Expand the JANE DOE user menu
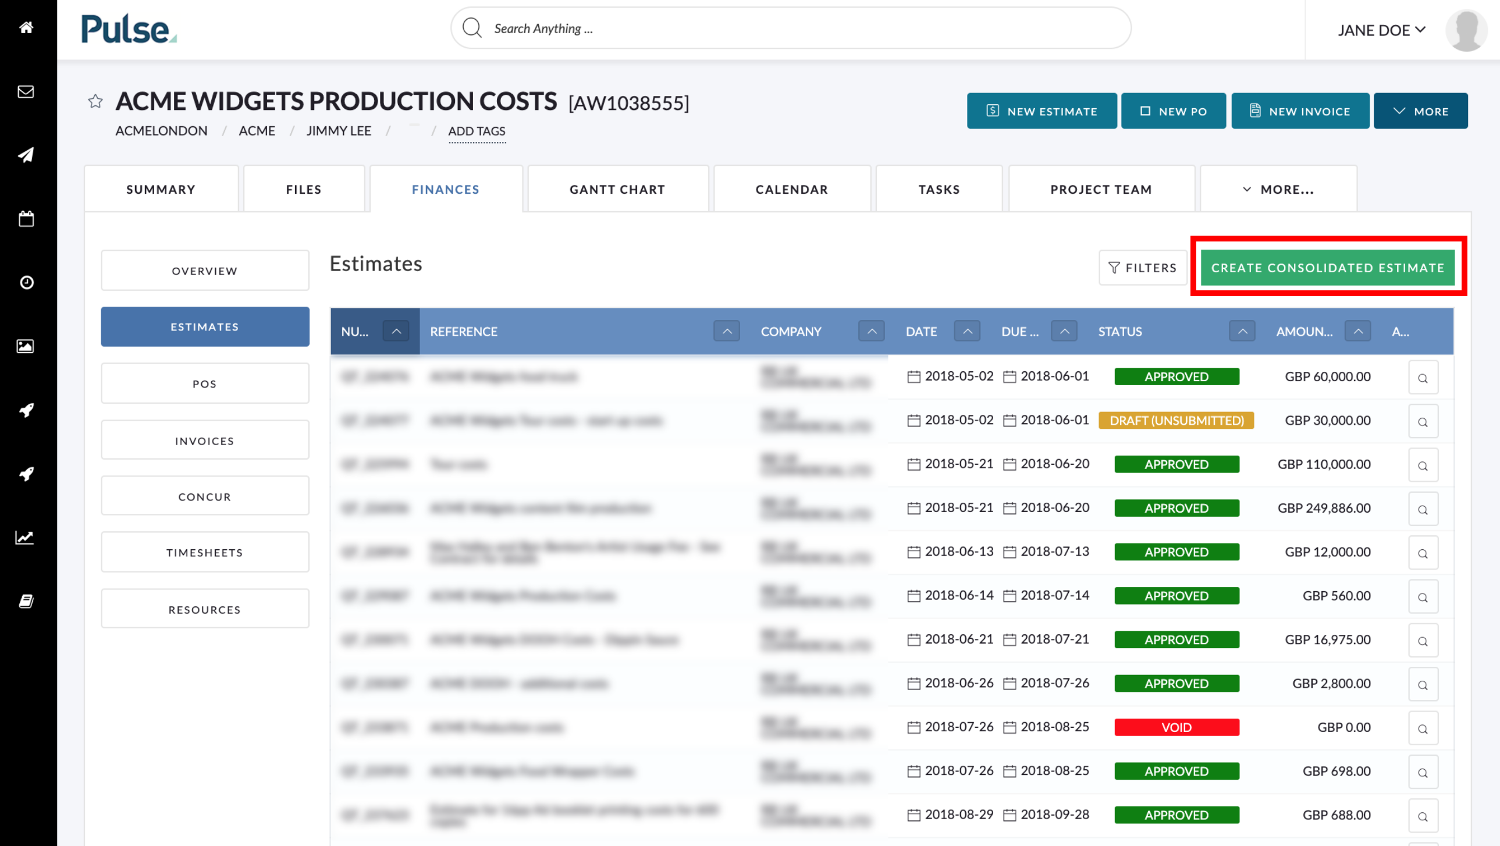1500x846 pixels. (x=1381, y=30)
